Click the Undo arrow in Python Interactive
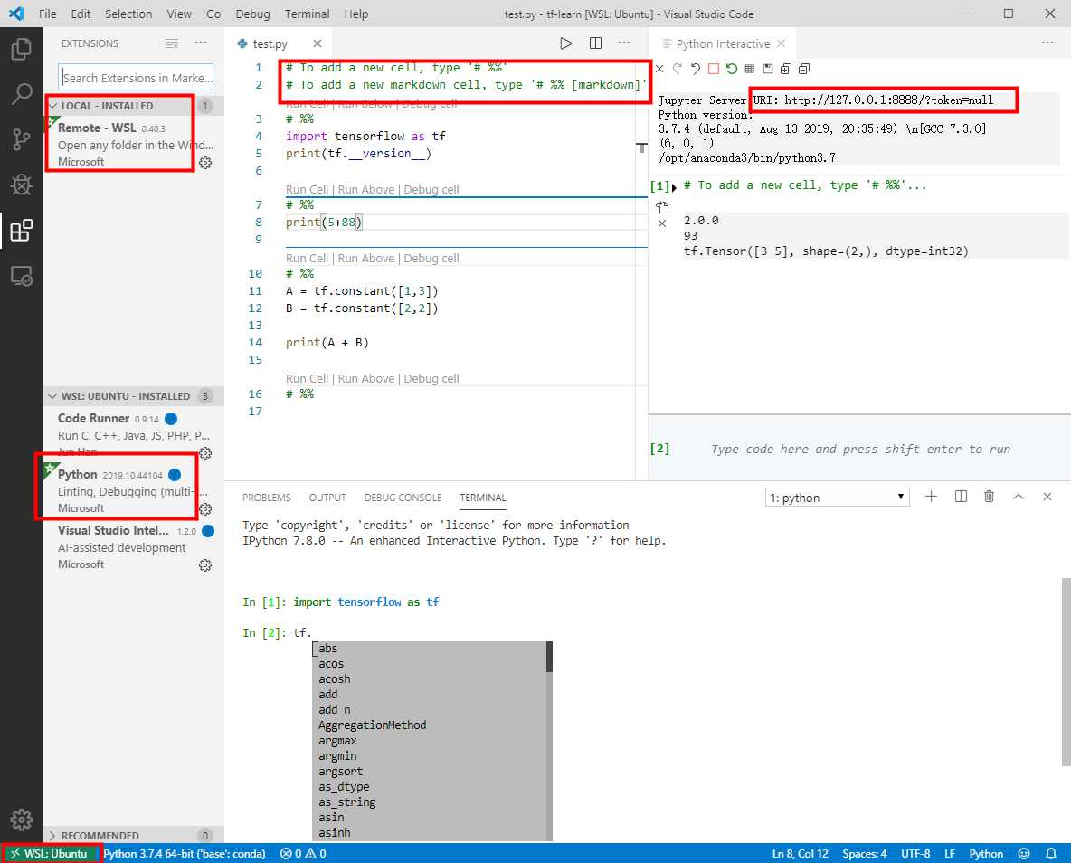Viewport: 1071px width, 863px height. pyautogui.click(x=696, y=69)
